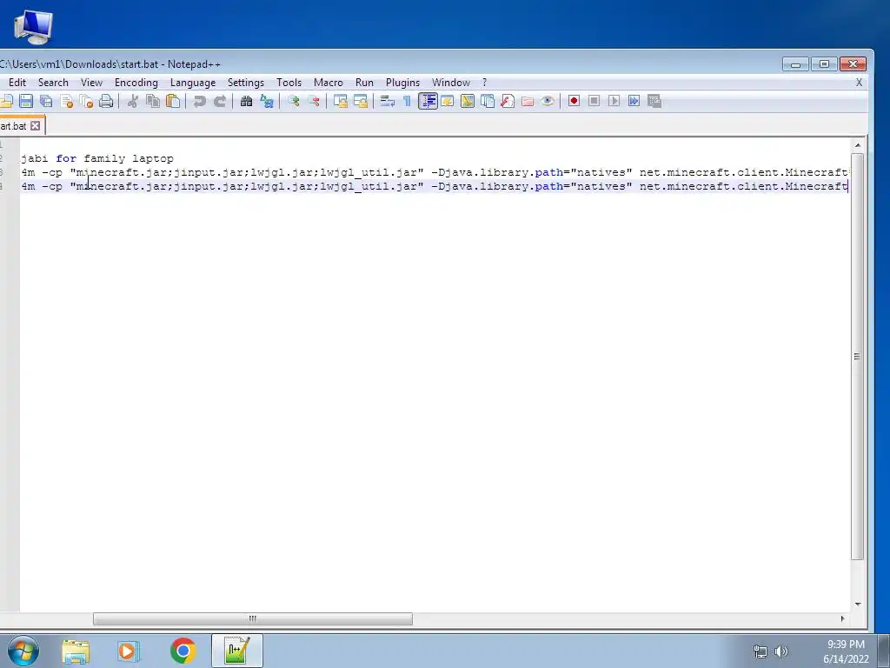Click the Save All icon
This screenshot has width=890, height=668.
pyautogui.click(x=46, y=101)
